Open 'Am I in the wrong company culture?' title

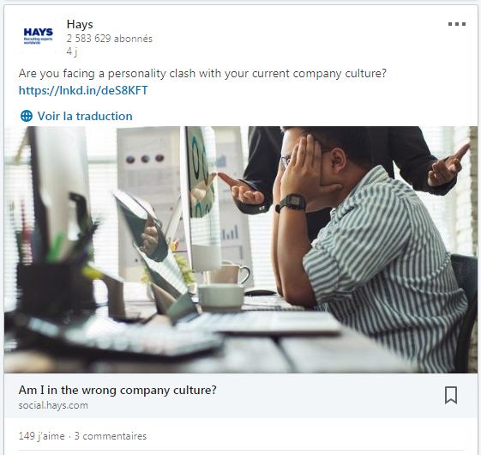[x=117, y=390]
